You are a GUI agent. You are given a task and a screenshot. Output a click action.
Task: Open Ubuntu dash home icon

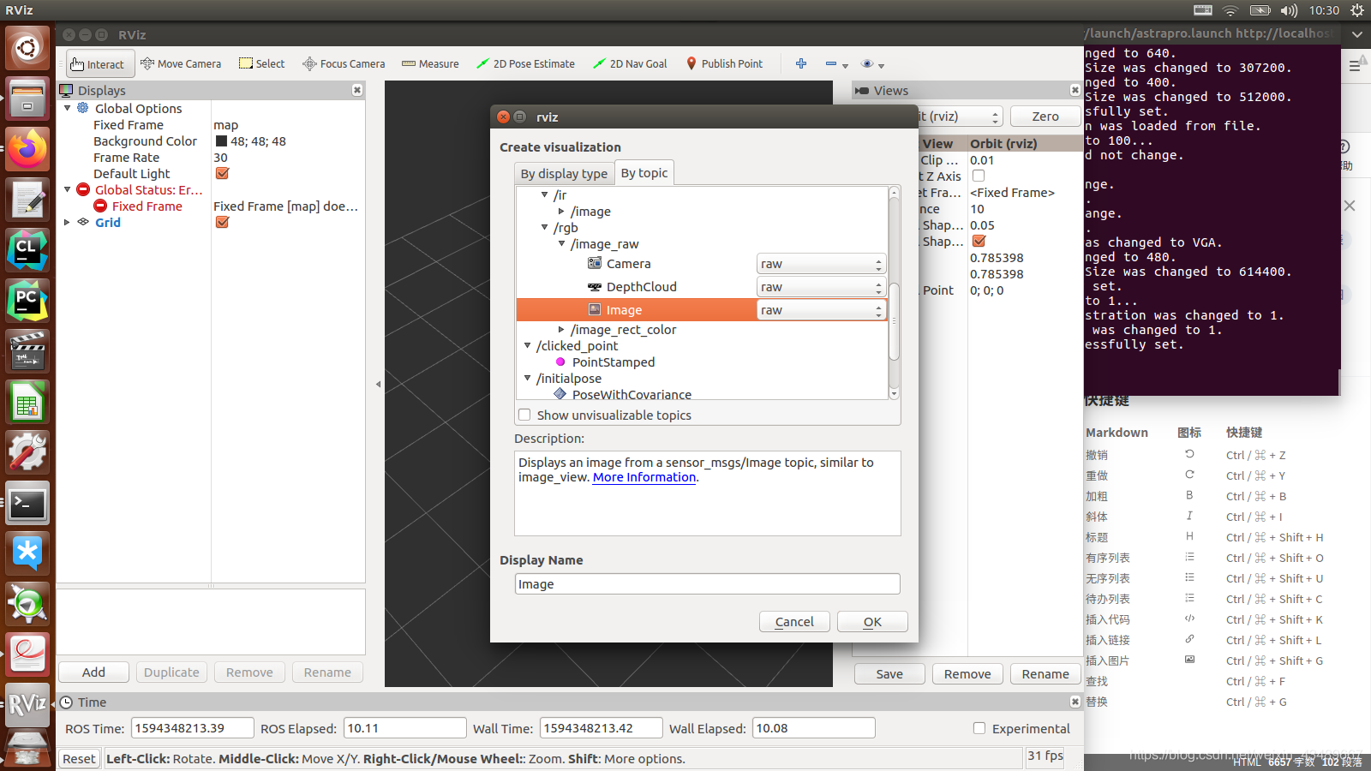27,47
